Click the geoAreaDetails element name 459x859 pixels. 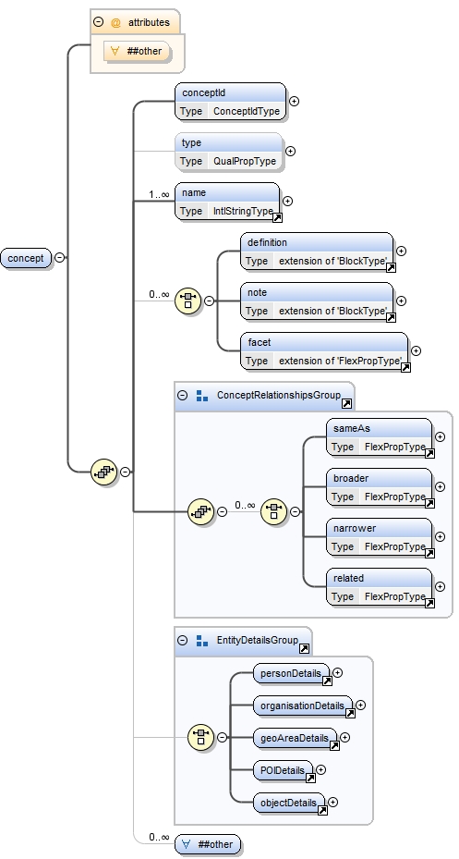coord(295,738)
